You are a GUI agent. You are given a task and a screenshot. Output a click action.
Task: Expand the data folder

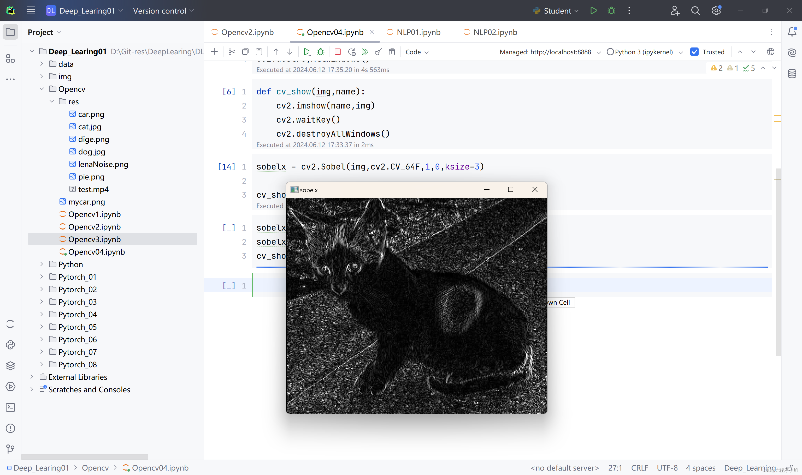click(42, 64)
